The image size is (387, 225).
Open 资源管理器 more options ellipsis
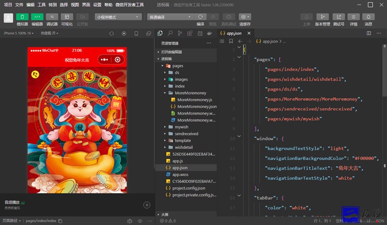pos(209,43)
